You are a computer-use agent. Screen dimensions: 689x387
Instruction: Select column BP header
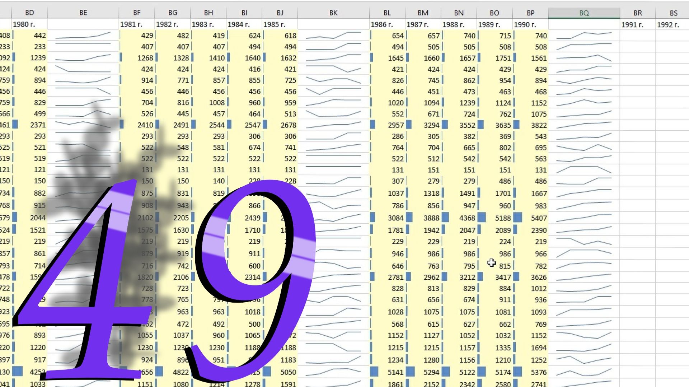click(530, 13)
